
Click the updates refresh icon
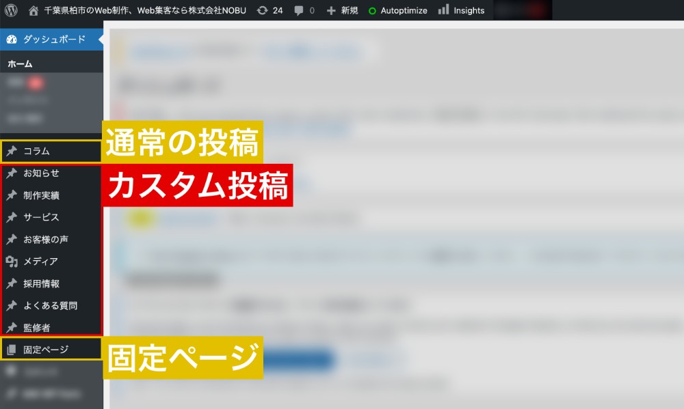pyautogui.click(x=262, y=10)
